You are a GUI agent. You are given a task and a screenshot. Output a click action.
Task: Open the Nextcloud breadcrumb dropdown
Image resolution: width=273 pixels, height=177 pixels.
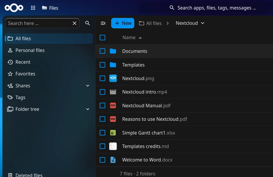point(190,23)
